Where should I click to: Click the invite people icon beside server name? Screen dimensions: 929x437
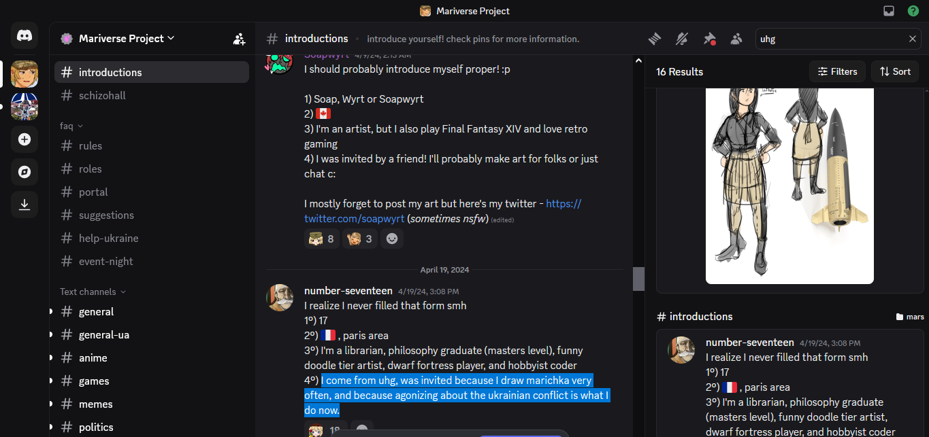[x=239, y=39]
